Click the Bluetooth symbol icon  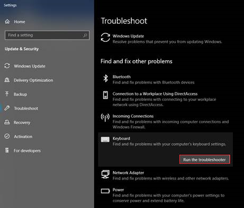pos(105,79)
